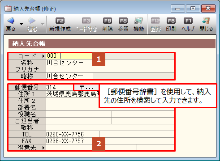Click the フリガナ label
Image resolution: width=220 pixels, height=161 pixels.
point(27,69)
